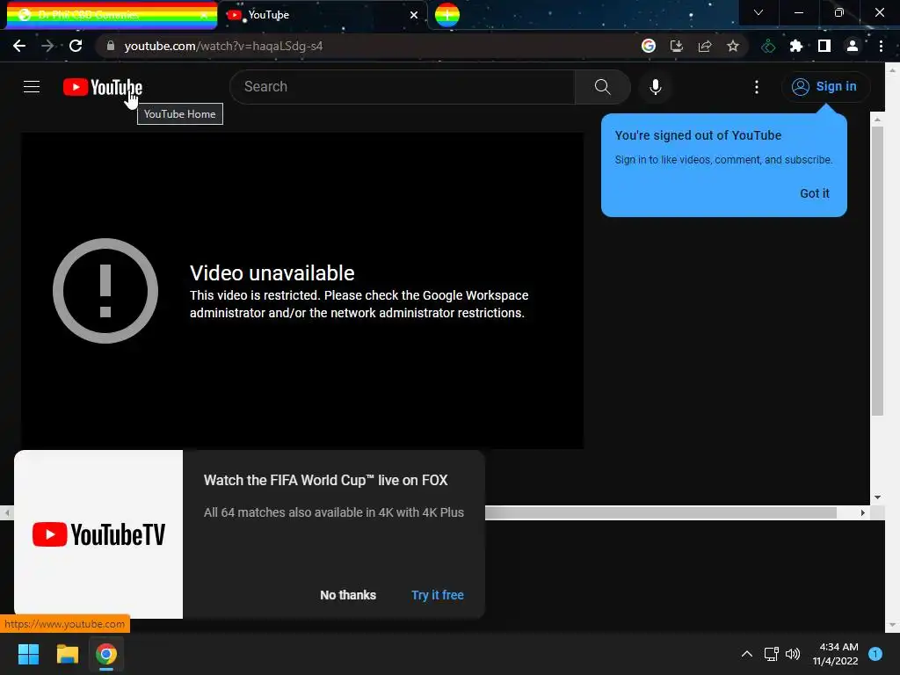The width and height of the screenshot is (900, 675).
Task: Toggle the browser side panel icon
Action: [x=824, y=46]
